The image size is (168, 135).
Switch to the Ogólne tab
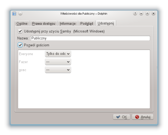(22, 23)
